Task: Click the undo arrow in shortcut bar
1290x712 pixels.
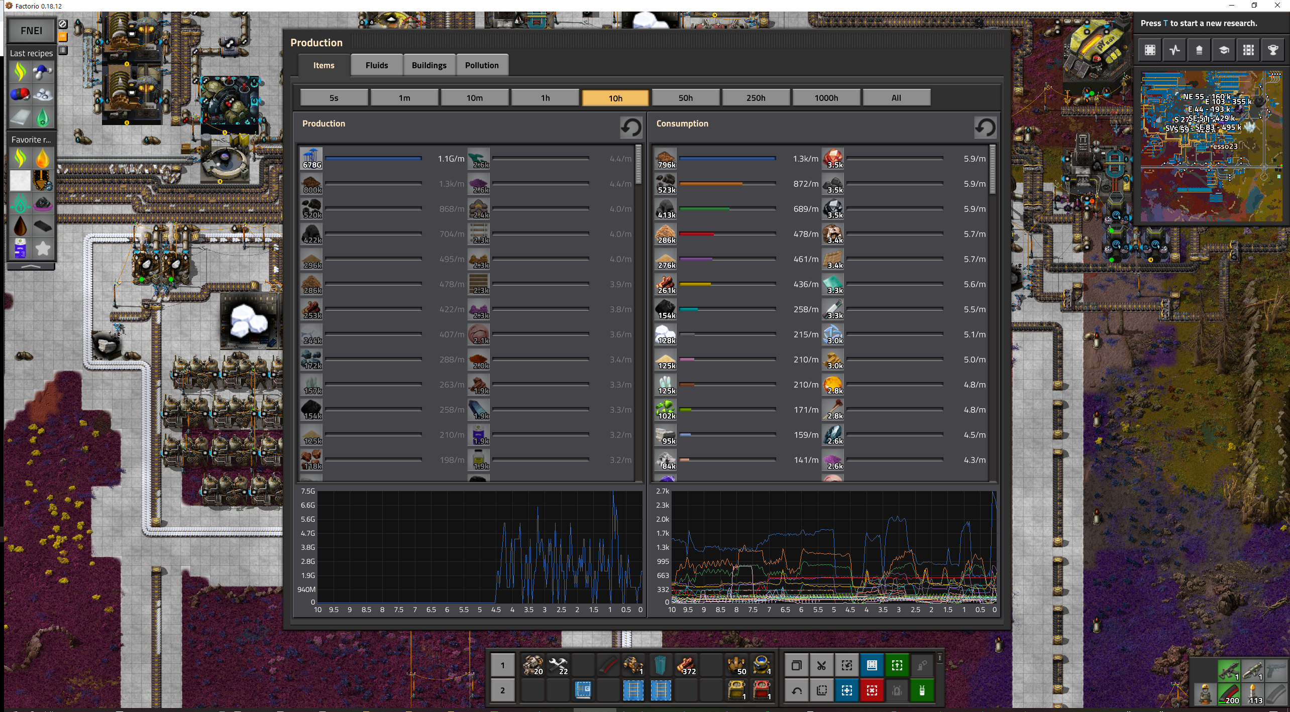Action: point(797,691)
